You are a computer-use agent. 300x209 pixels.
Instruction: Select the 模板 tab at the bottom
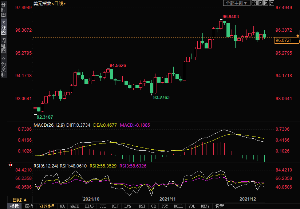pyautogui.click(x=29, y=206)
